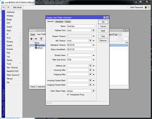Open the Tools submenu in sidebar
This screenshot has height=119, width=152.
14,64
